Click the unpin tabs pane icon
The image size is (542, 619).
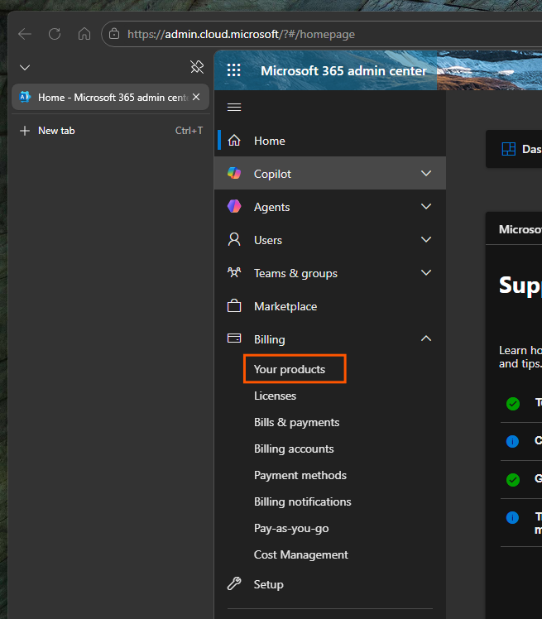coord(197,67)
